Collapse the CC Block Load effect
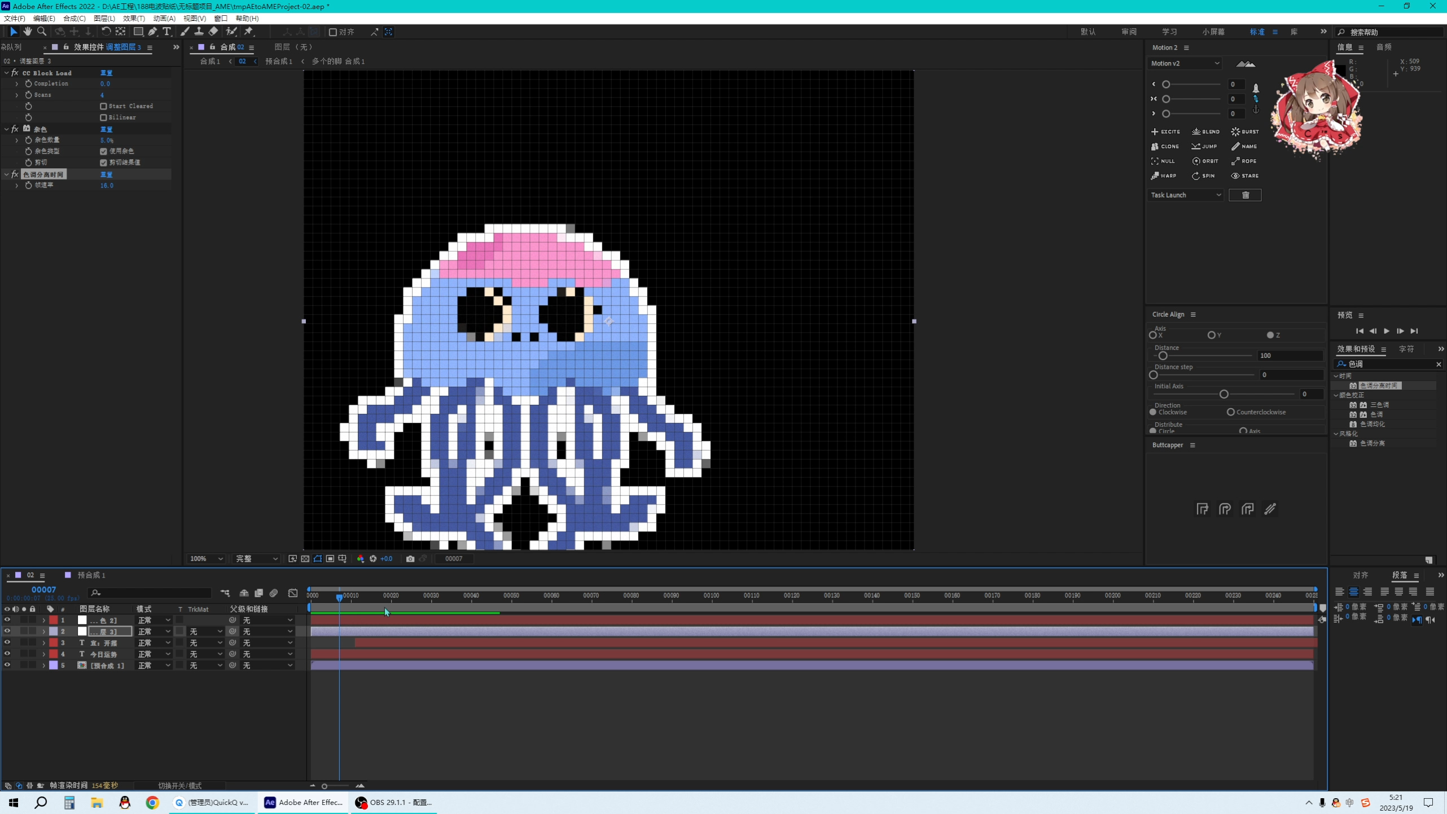 click(x=6, y=73)
